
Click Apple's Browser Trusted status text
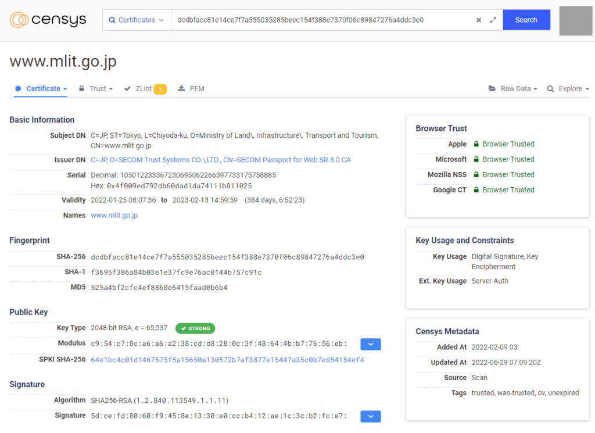(508, 144)
